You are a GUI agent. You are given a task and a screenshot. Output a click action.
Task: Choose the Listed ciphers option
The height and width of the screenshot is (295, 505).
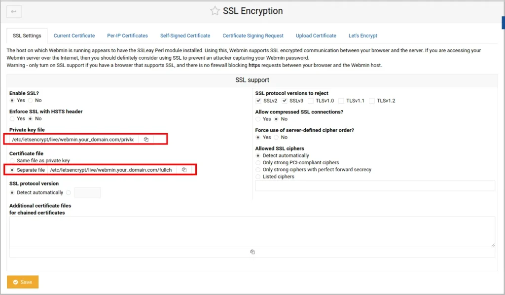tap(258, 177)
